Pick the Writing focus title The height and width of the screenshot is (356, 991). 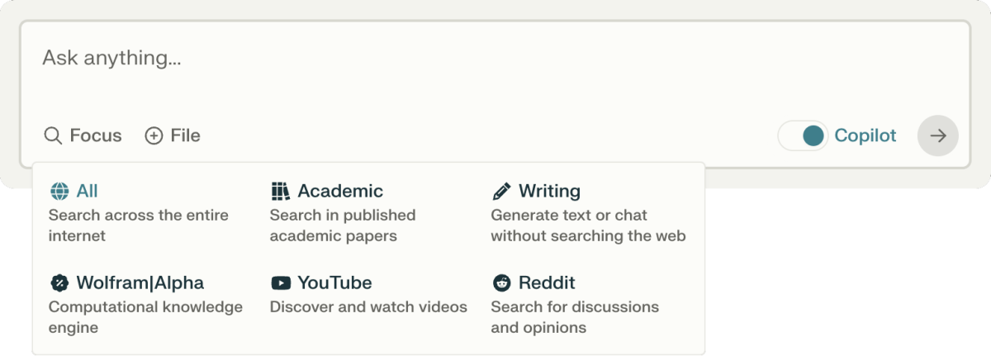(x=549, y=192)
